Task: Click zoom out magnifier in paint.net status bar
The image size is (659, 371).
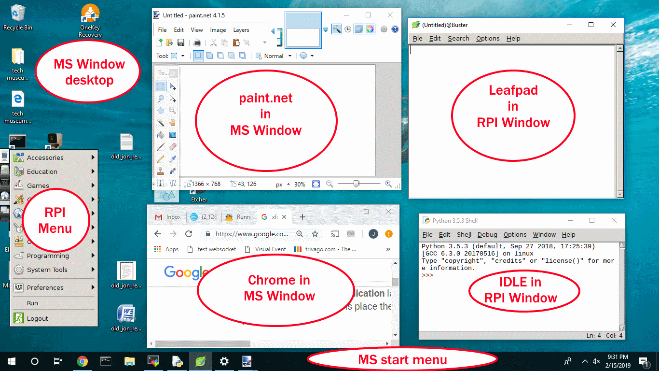Action: pyautogui.click(x=330, y=184)
